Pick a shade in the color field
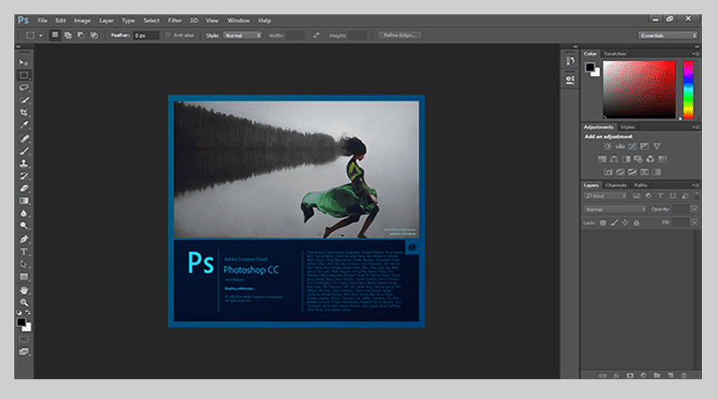 pyautogui.click(x=639, y=90)
